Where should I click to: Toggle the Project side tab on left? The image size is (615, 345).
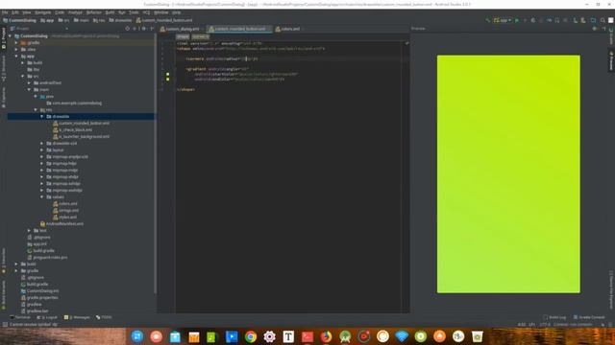[x=4, y=38]
